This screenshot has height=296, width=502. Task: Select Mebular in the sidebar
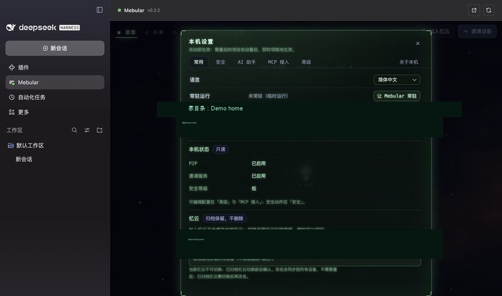tap(55, 83)
